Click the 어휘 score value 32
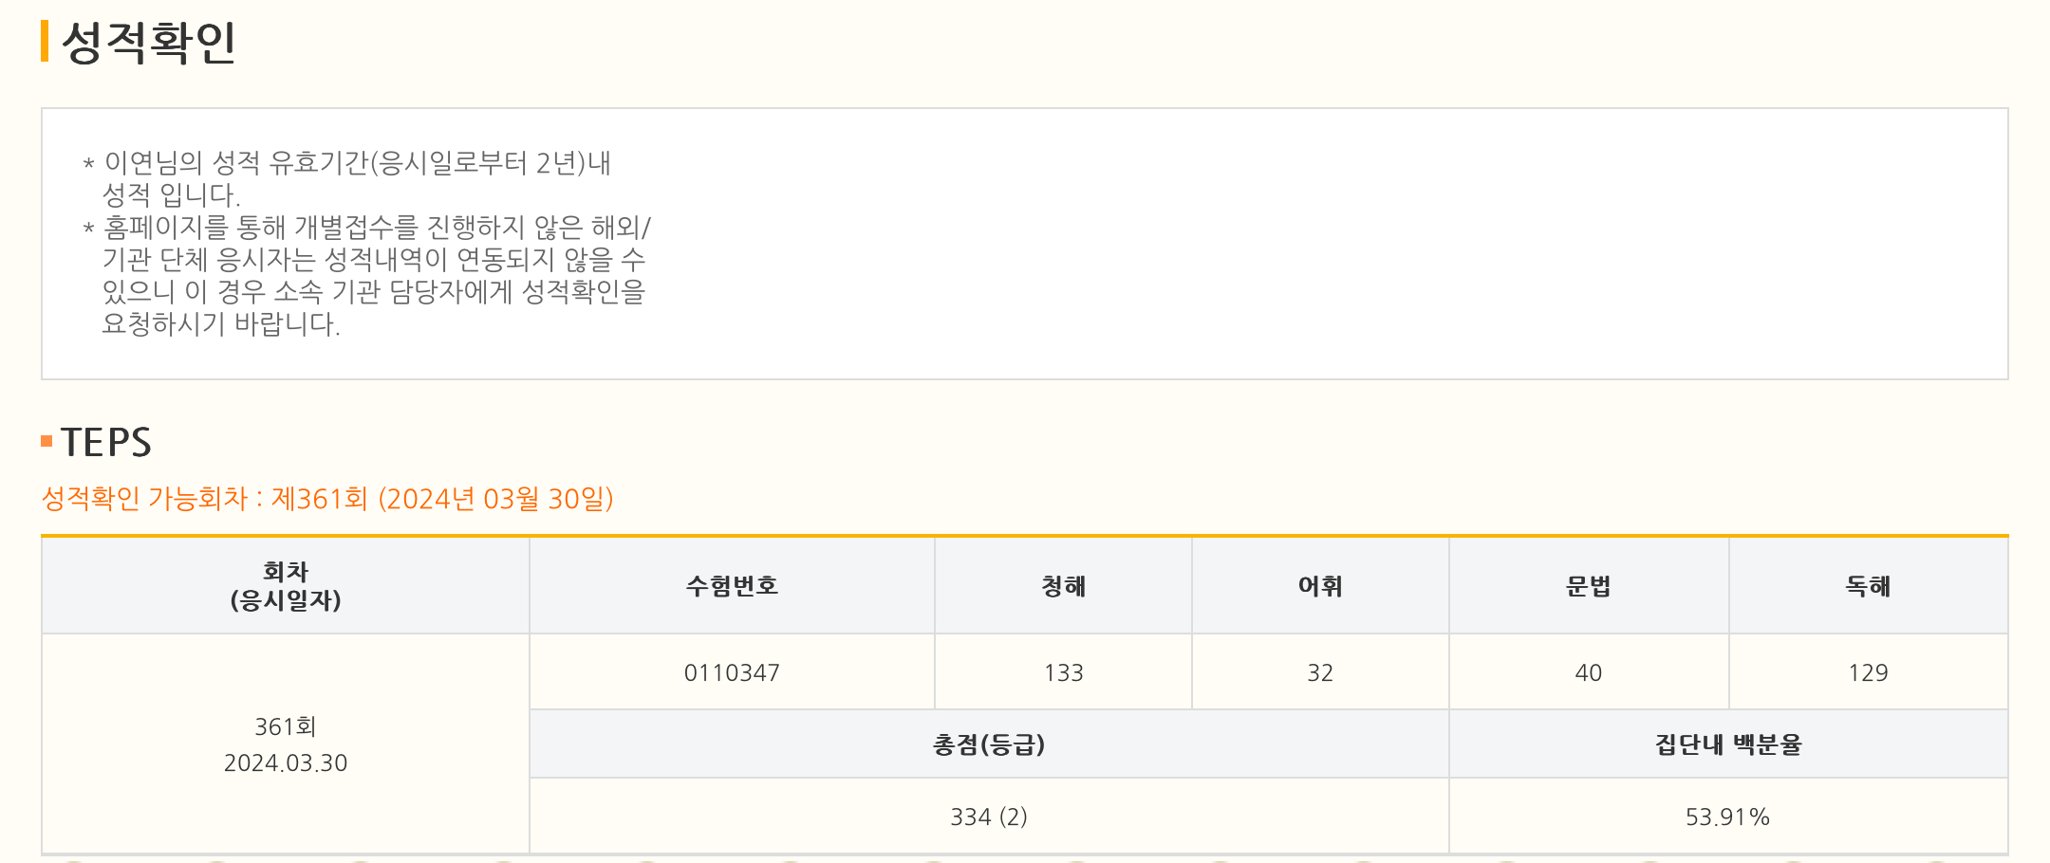The width and height of the screenshot is (2050, 863). (x=1320, y=672)
